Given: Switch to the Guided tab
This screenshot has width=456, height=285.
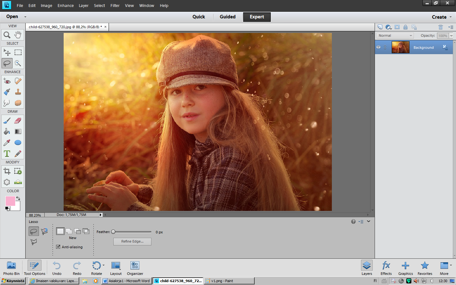Looking at the screenshot, I should click(x=227, y=17).
